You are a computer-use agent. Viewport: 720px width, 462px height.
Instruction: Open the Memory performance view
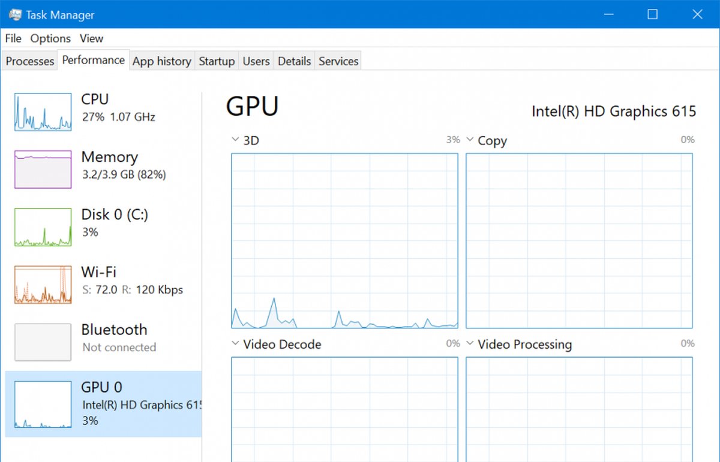pyautogui.click(x=42, y=168)
